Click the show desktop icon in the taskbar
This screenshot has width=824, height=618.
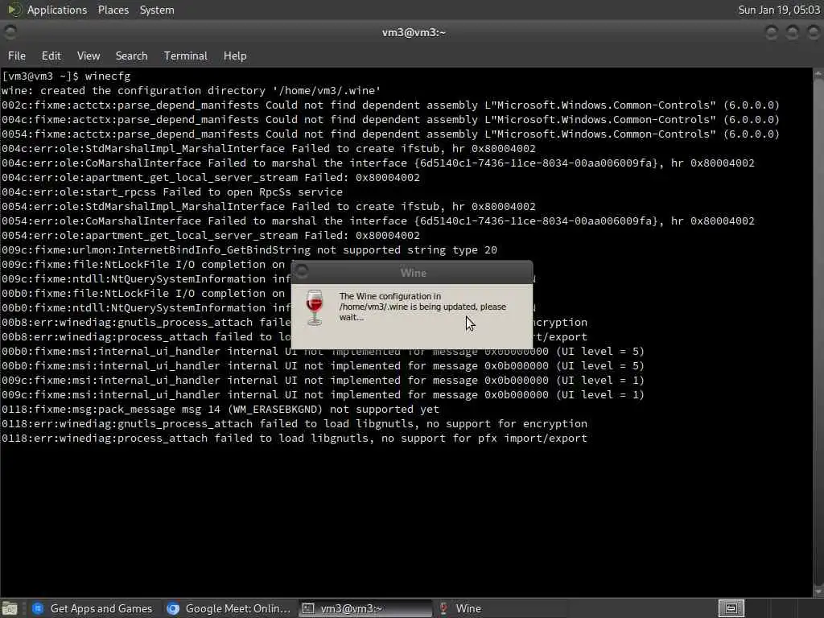[10, 608]
